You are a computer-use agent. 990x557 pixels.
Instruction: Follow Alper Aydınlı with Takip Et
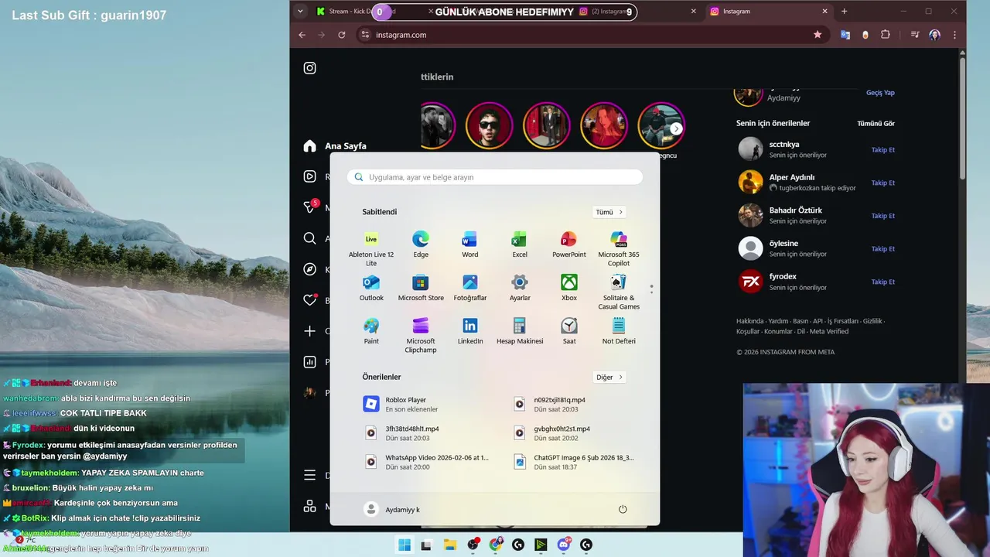tap(882, 183)
